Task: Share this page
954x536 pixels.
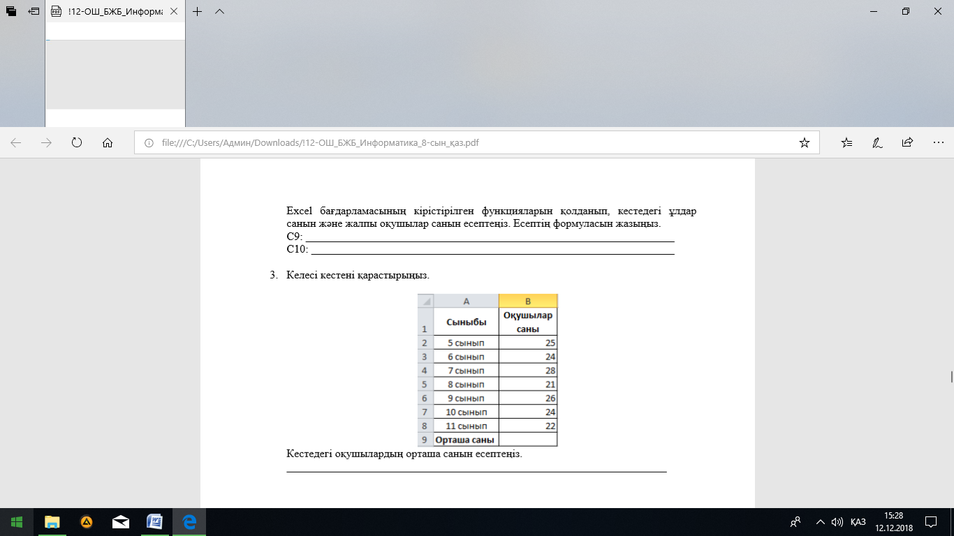Action: click(907, 142)
